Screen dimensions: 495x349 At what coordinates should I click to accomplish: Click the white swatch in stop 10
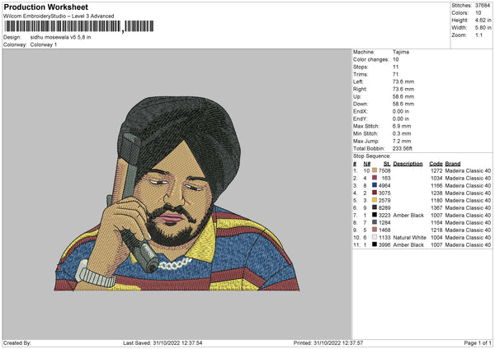pos(375,237)
